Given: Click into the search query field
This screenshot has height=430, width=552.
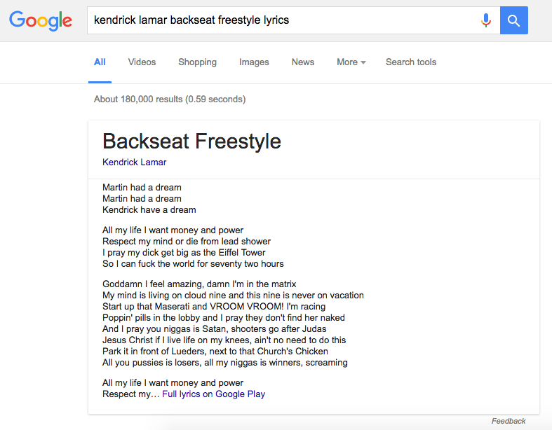Looking at the screenshot, I should point(281,20).
